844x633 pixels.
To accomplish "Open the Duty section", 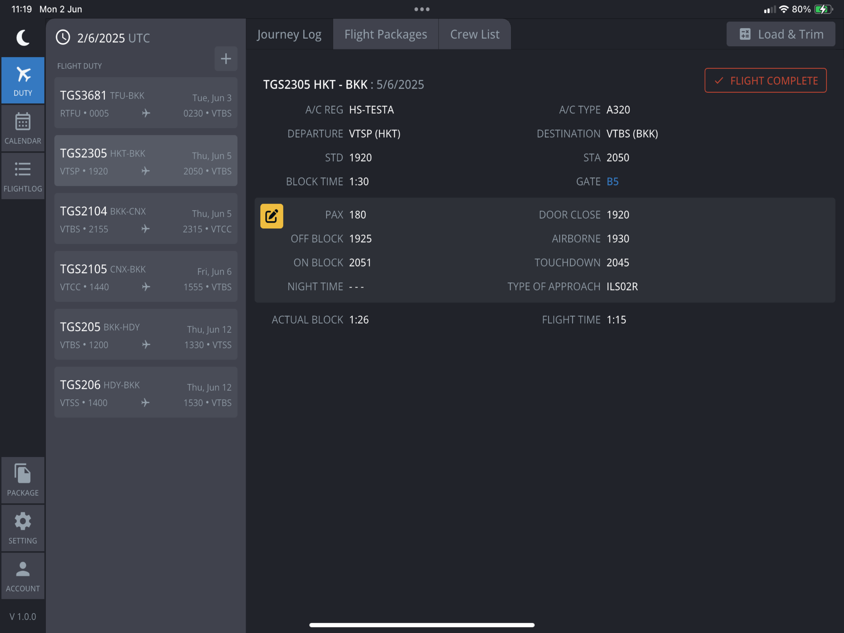I will (x=23, y=80).
